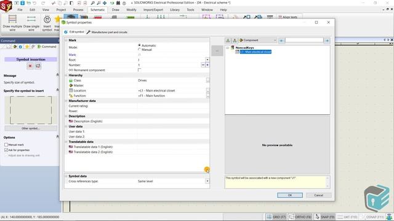Cancel the symbol insertion with red X
Viewport: 394px width, 221px height.
[30, 66]
